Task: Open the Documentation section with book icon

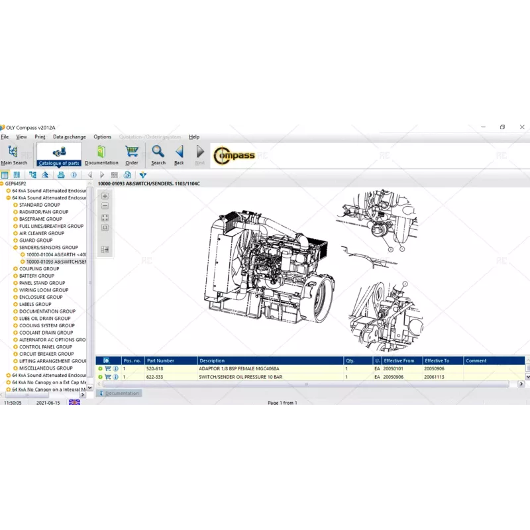Action: [101, 155]
